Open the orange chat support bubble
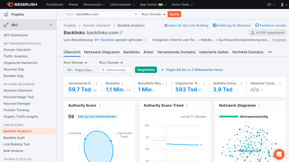 (x=279, y=154)
